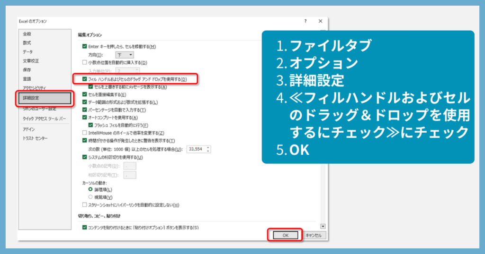
Task: Toggle オートコンプリートを使用する checkbox
Action: pos(85,117)
